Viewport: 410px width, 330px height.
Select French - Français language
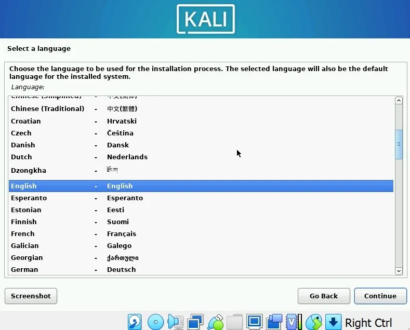201,234
